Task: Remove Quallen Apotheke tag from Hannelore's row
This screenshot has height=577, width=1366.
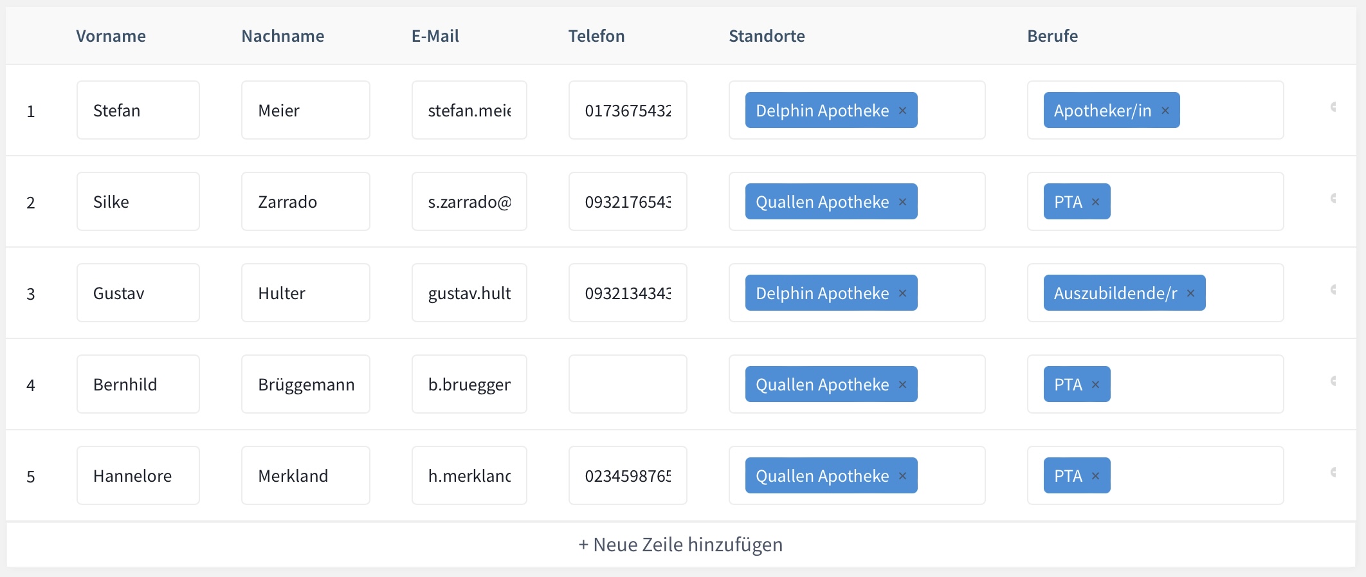Action: (902, 476)
